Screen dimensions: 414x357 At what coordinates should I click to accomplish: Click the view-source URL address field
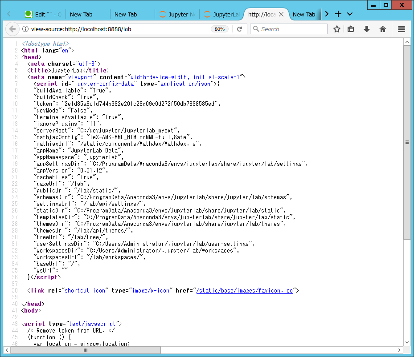click(x=119, y=29)
